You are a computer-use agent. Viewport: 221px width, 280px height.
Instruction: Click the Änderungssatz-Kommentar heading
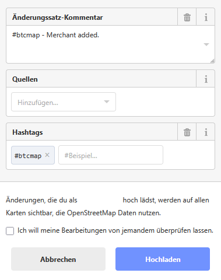(58, 17)
